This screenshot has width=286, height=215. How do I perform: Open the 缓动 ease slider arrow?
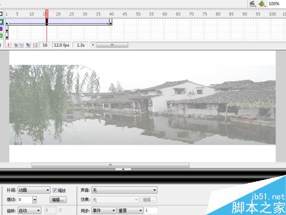click(x=34, y=200)
